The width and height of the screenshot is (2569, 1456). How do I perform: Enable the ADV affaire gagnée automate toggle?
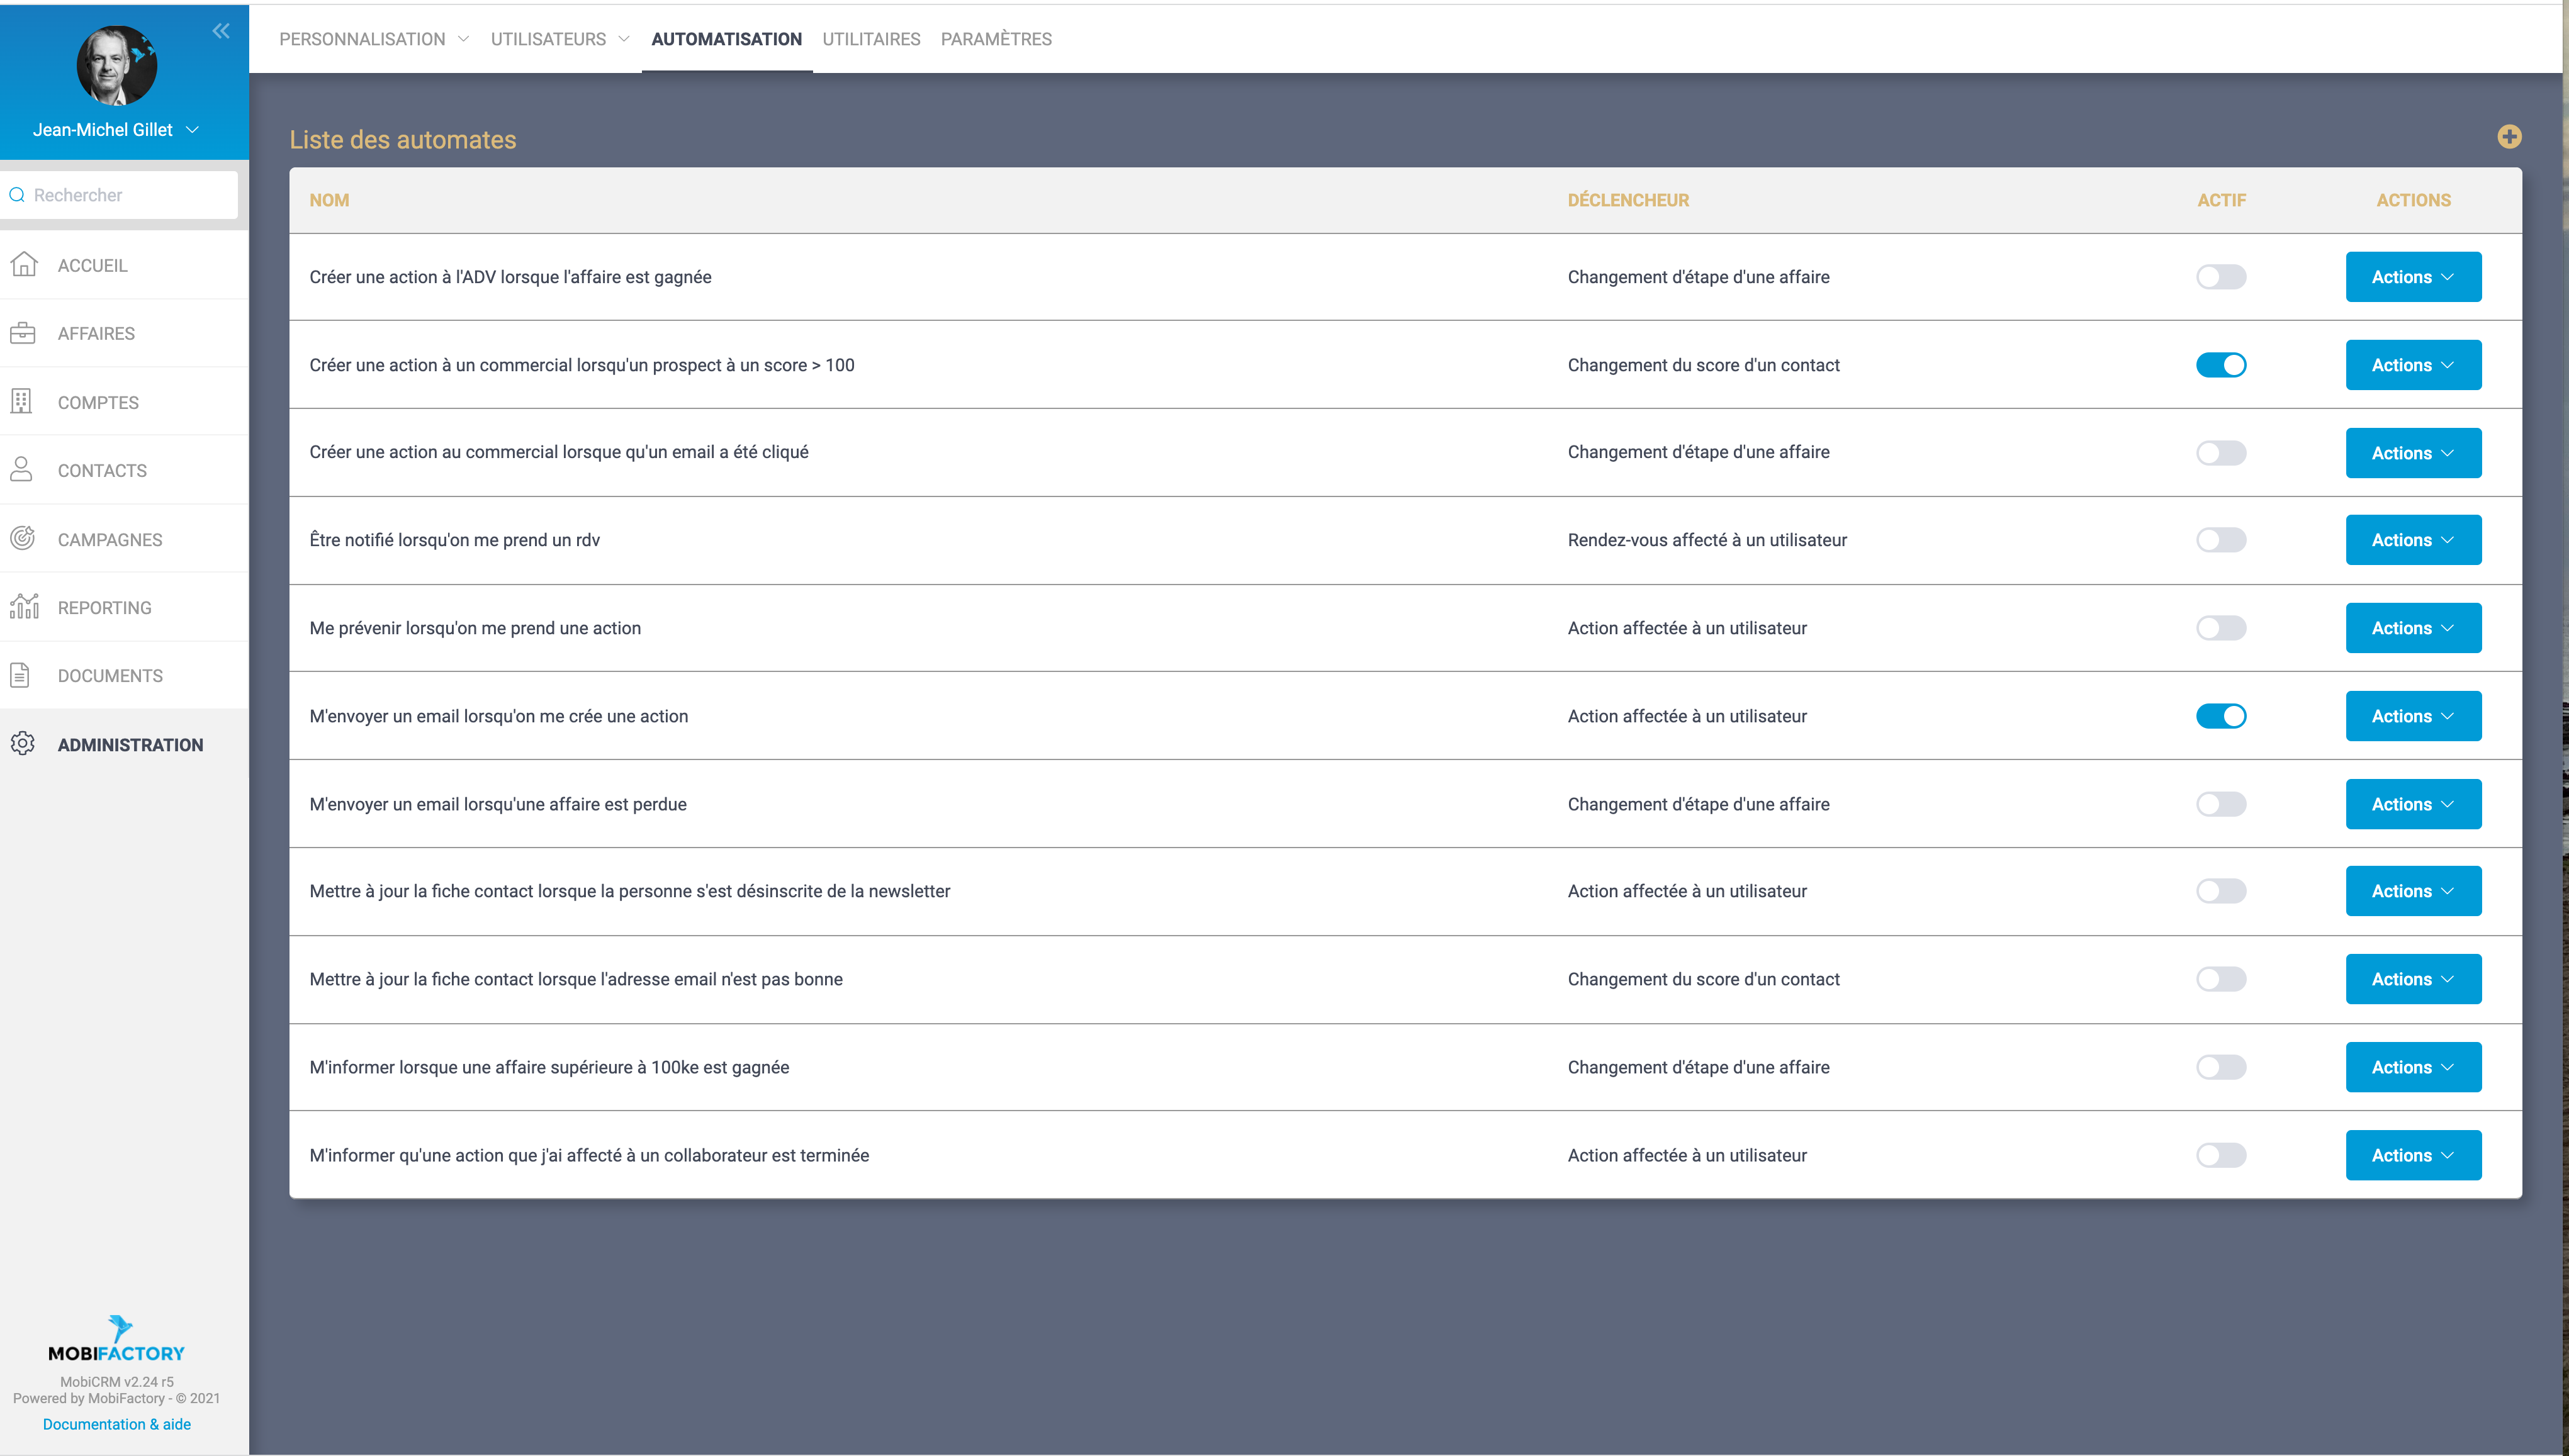2220,277
